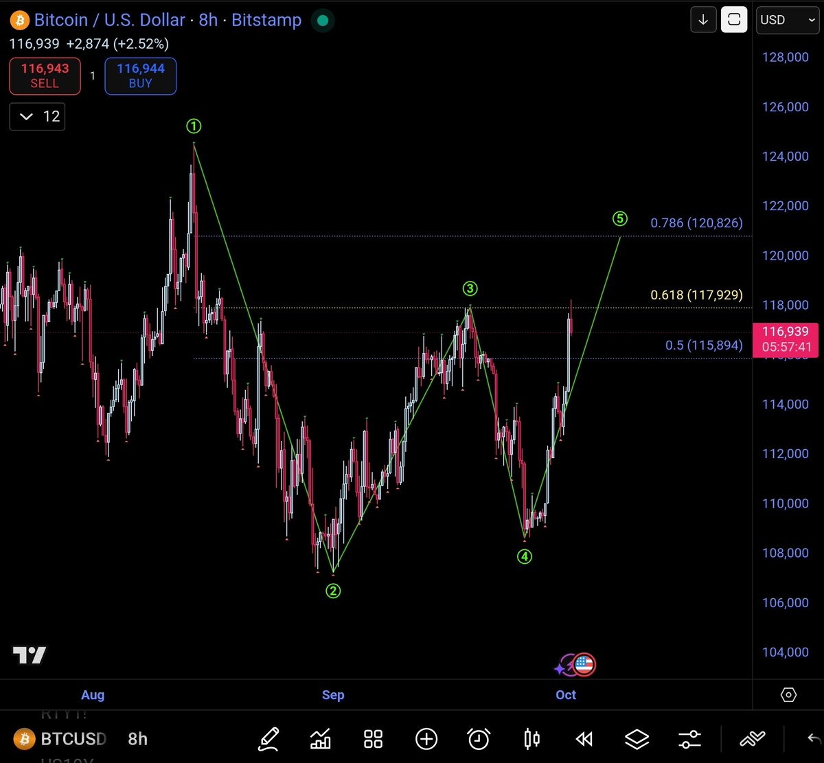Open the candlestick trading icon
The width and height of the screenshot is (824, 763).
pos(531,739)
